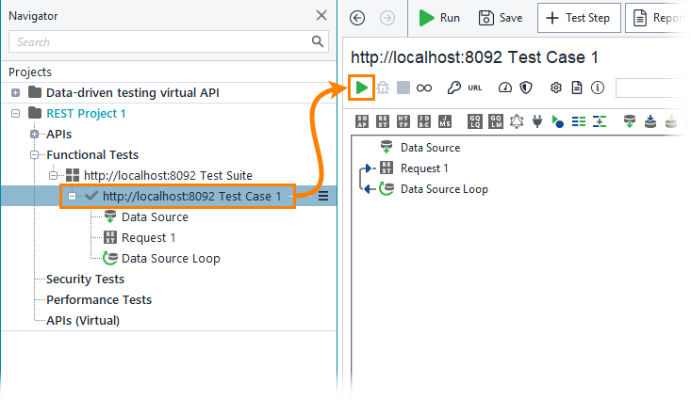The image size is (691, 400).
Task: Click the GraphQL polygon logo icon
Action: click(x=517, y=121)
